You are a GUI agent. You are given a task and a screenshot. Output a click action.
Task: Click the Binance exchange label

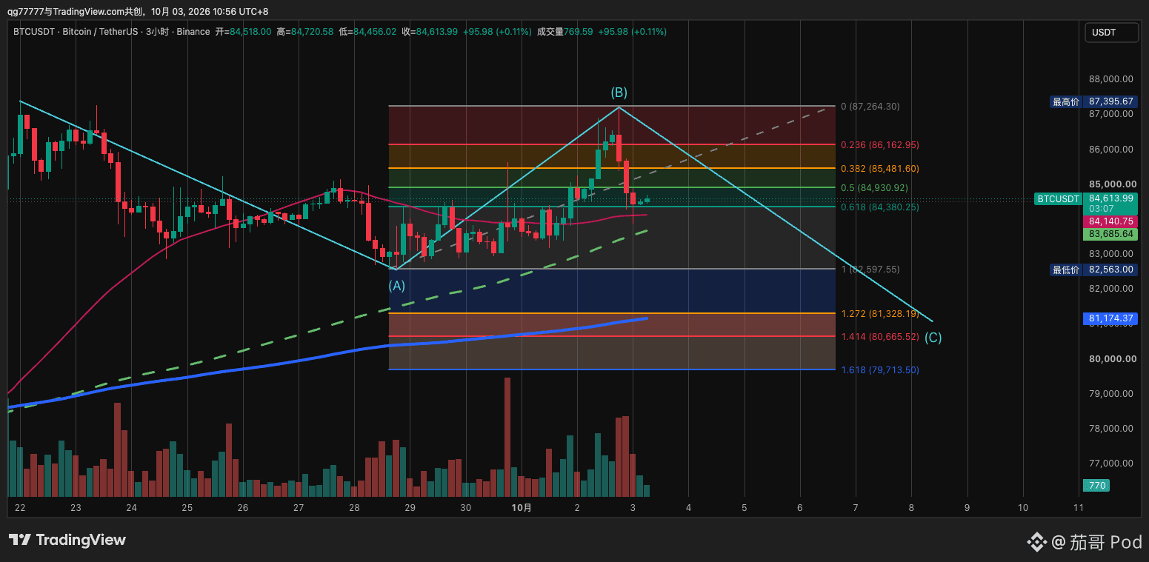pos(193,32)
